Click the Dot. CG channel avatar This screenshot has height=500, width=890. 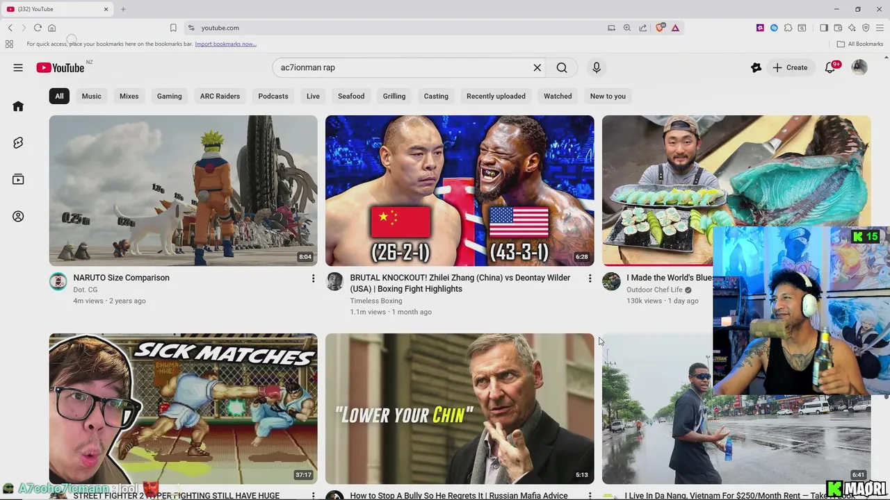58,281
